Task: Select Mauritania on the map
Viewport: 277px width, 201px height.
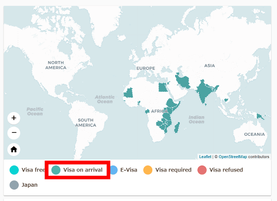Action: (129, 93)
